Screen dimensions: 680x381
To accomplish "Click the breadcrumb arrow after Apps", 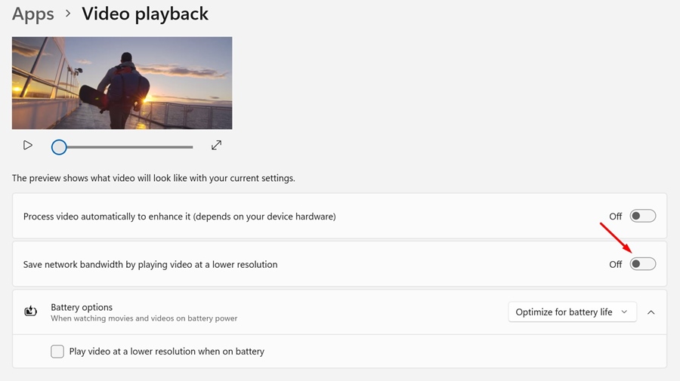I will pos(68,14).
